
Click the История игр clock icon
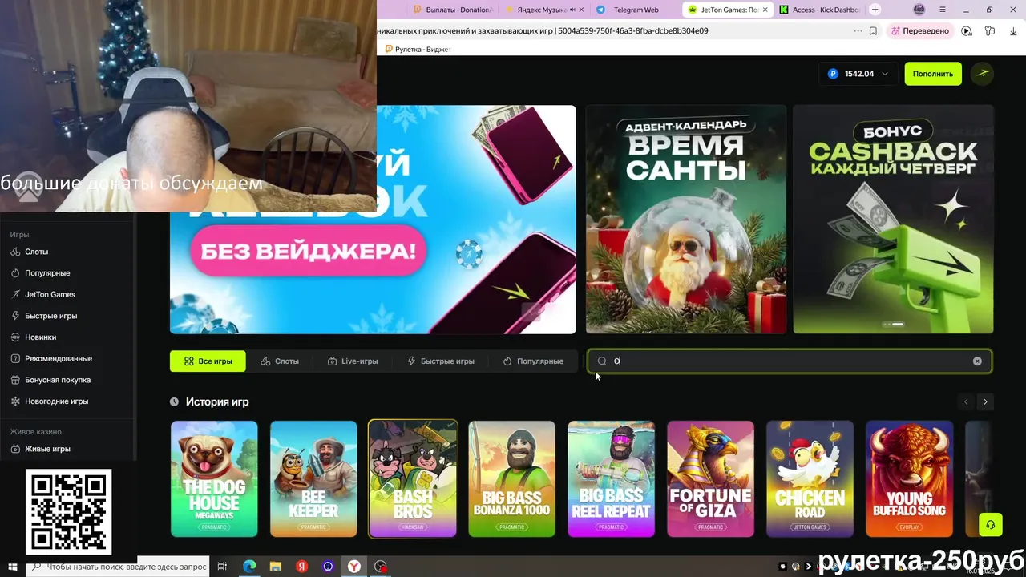[174, 401]
